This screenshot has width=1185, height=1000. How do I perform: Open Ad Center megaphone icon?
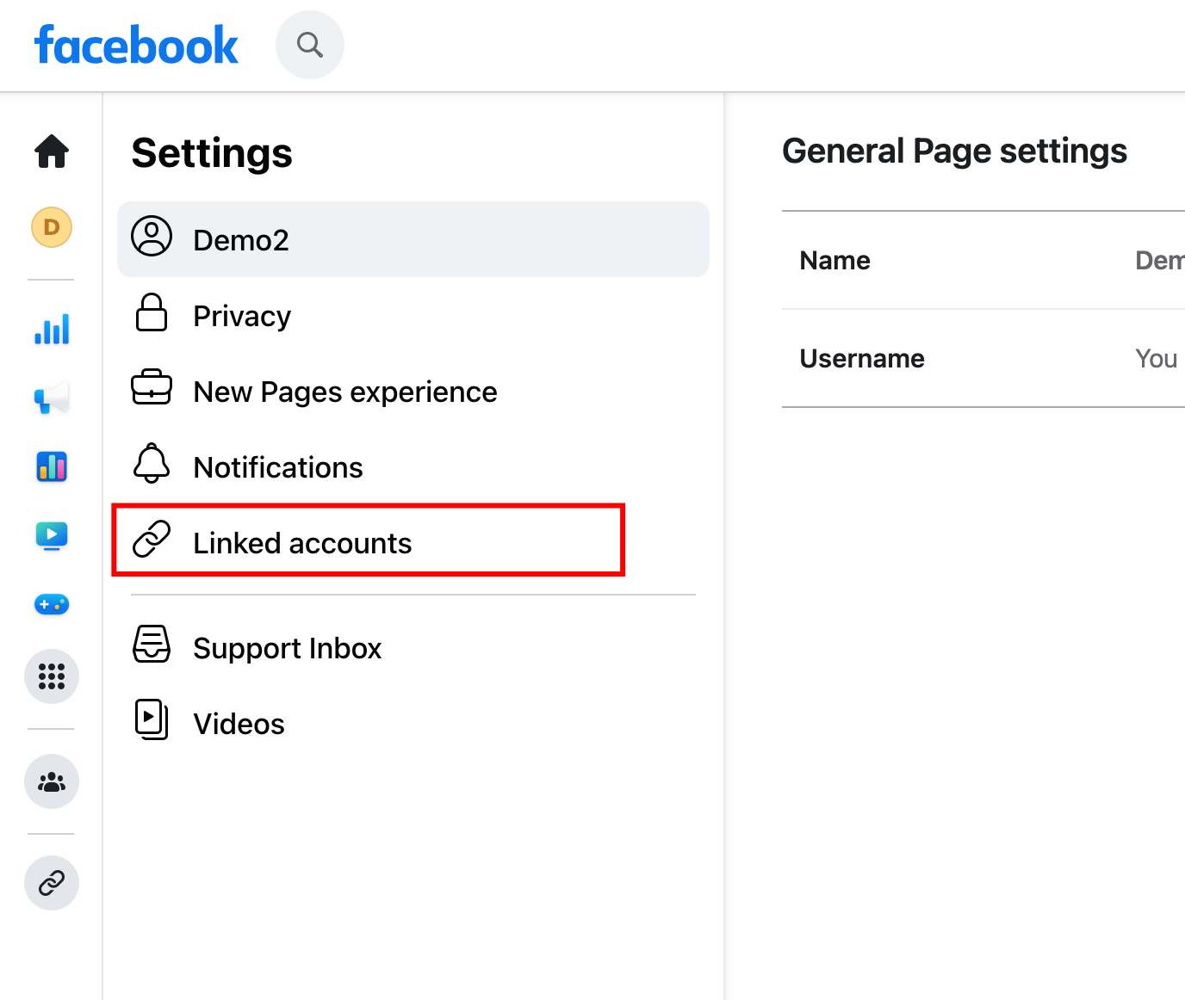[x=52, y=398]
